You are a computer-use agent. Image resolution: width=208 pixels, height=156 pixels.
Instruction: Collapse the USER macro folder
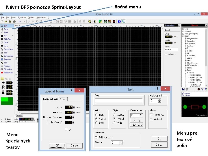(183, 36)
